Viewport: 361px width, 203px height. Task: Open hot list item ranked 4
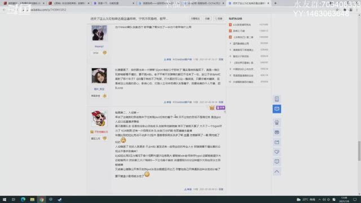241,43
